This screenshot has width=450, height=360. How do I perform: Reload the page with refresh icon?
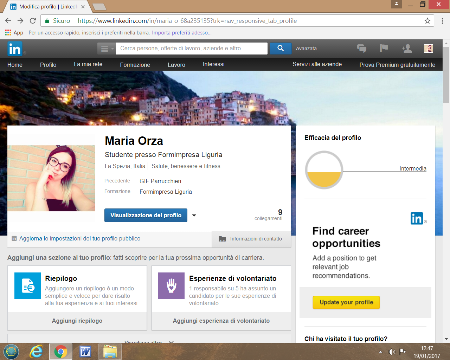tap(33, 21)
